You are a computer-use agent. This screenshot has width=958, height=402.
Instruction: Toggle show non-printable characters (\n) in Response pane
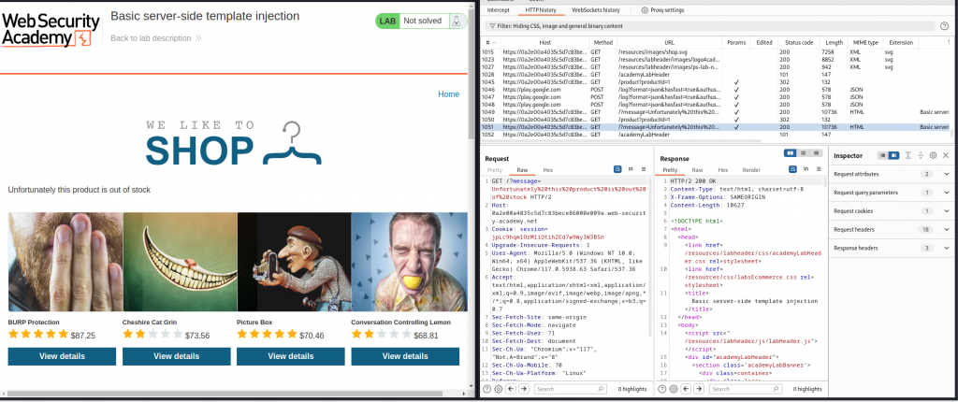tap(806, 169)
